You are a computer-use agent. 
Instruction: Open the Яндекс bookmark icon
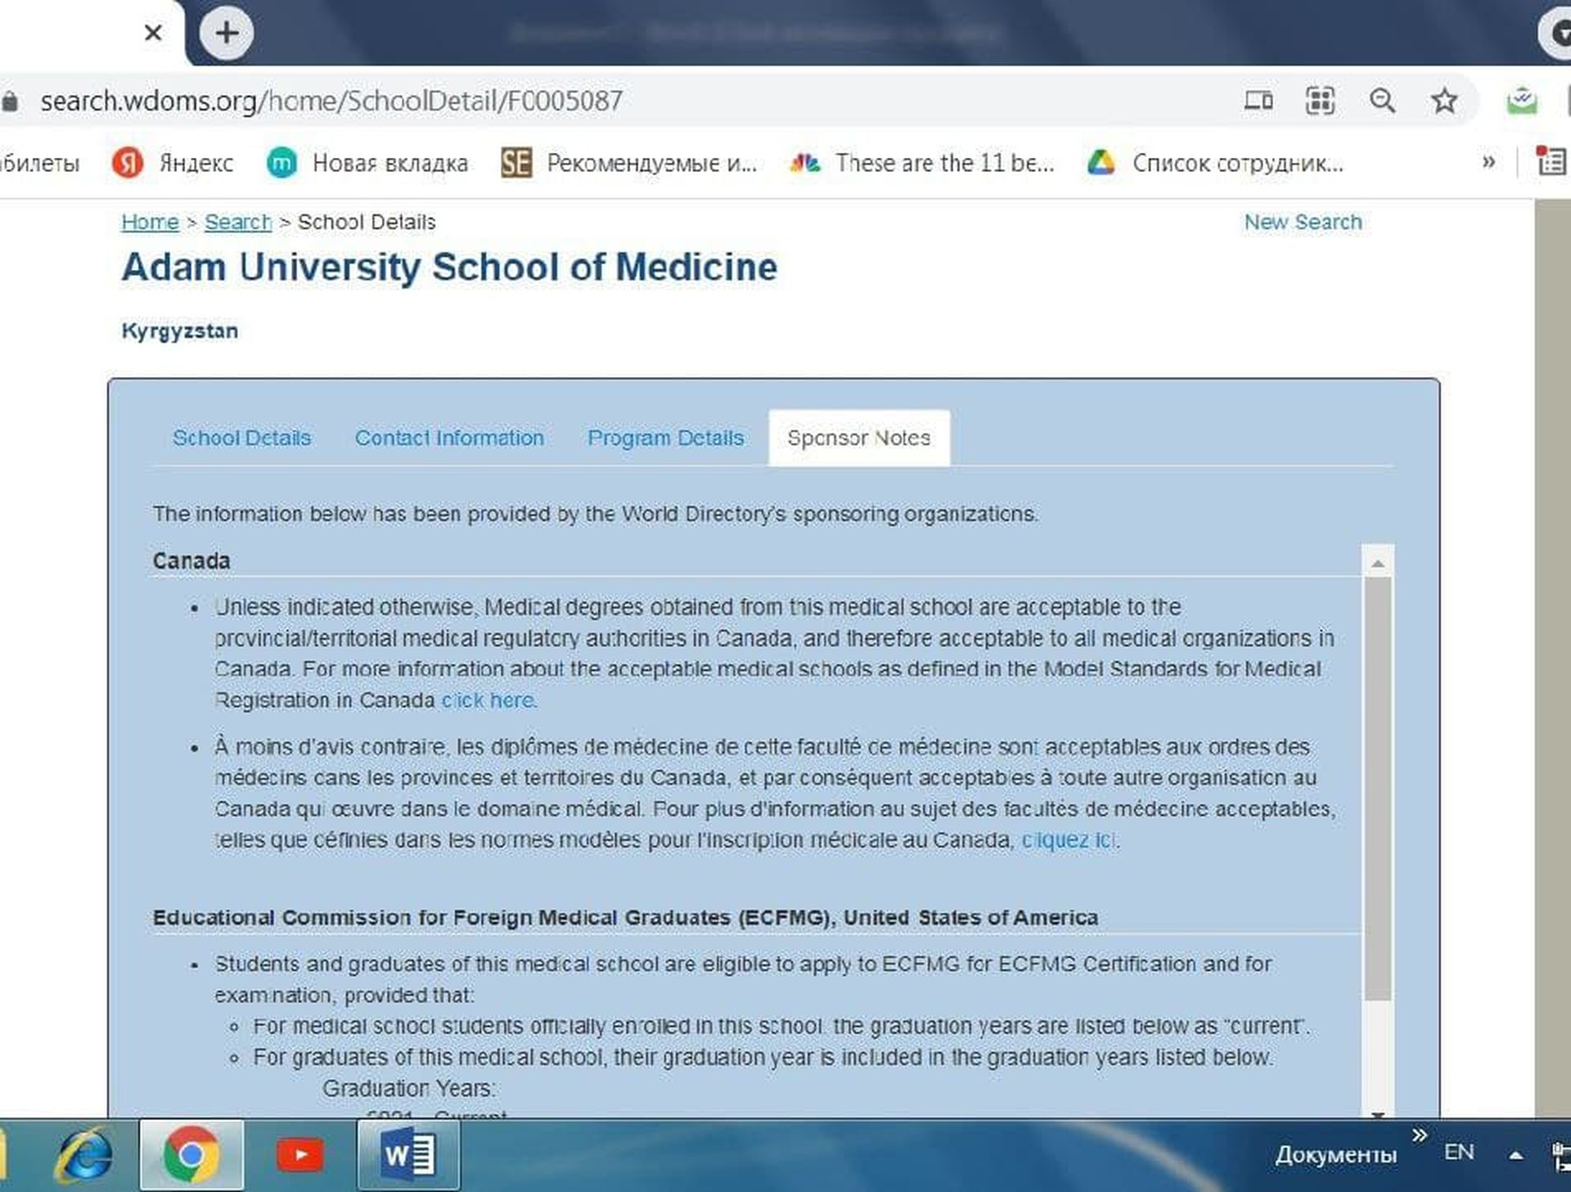(x=127, y=162)
